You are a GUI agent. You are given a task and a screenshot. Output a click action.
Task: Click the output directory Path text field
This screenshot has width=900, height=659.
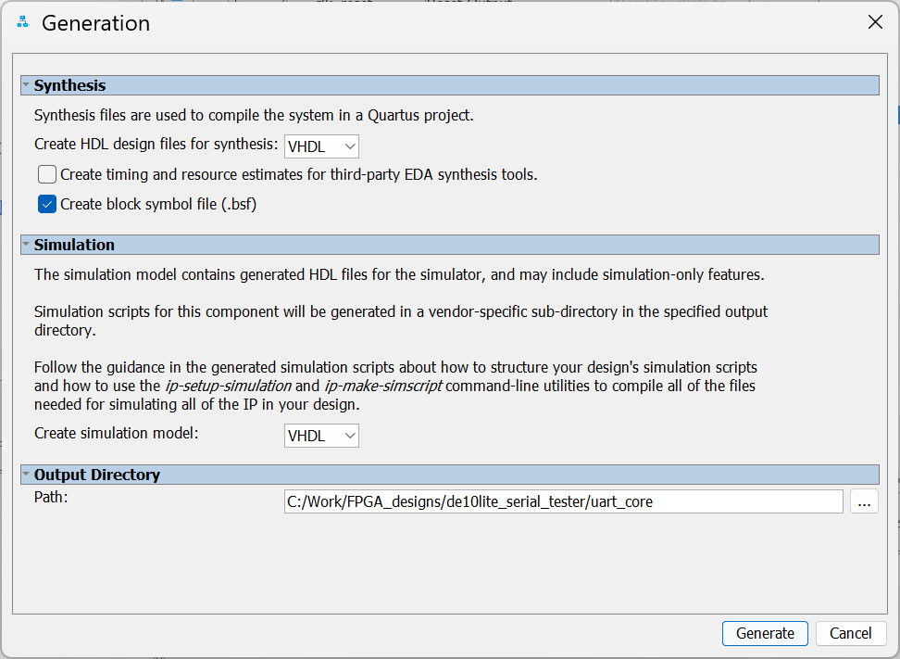pos(563,501)
